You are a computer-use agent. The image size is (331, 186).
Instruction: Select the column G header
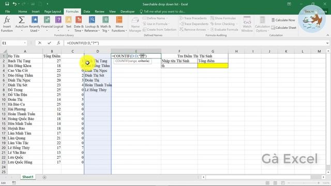click(213, 51)
